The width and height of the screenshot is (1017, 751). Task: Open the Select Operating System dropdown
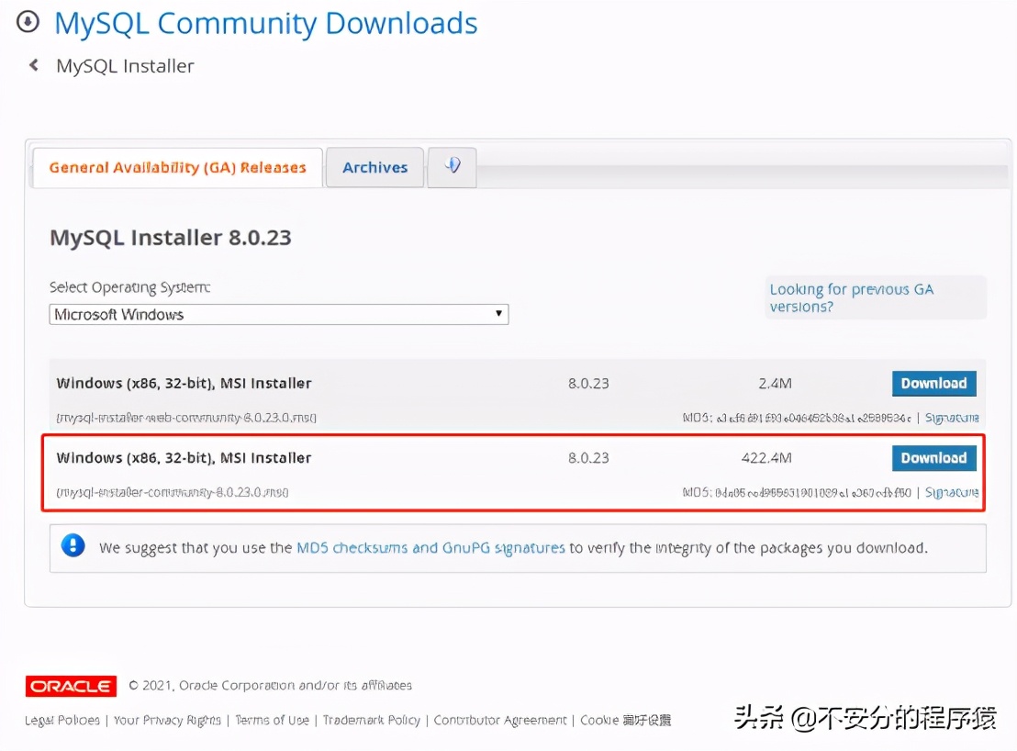pyautogui.click(x=279, y=315)
